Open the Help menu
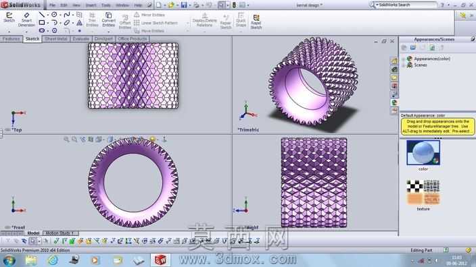 (138, 5)
